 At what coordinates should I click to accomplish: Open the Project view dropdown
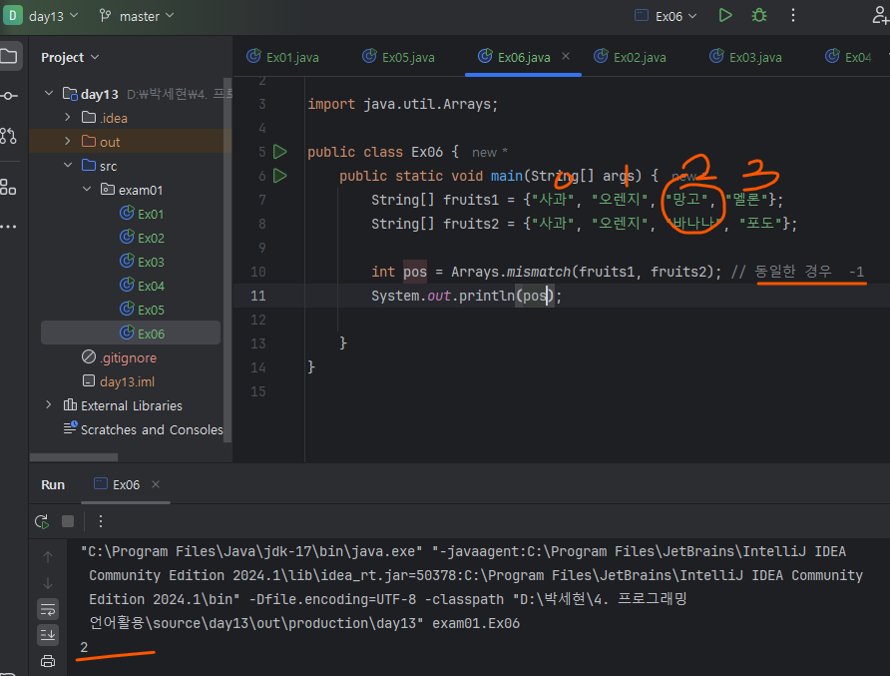point(70,57)
